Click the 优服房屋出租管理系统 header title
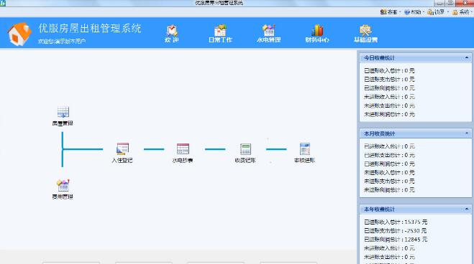This screenshot has width=474, height=264. 90,28
